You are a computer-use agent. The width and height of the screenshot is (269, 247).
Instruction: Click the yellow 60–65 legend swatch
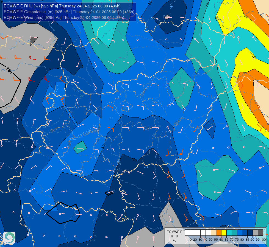click(x=224, y=233)
